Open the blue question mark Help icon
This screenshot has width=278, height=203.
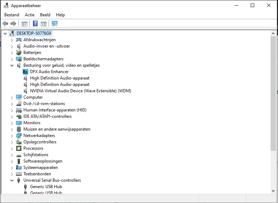tap(35, 23)
